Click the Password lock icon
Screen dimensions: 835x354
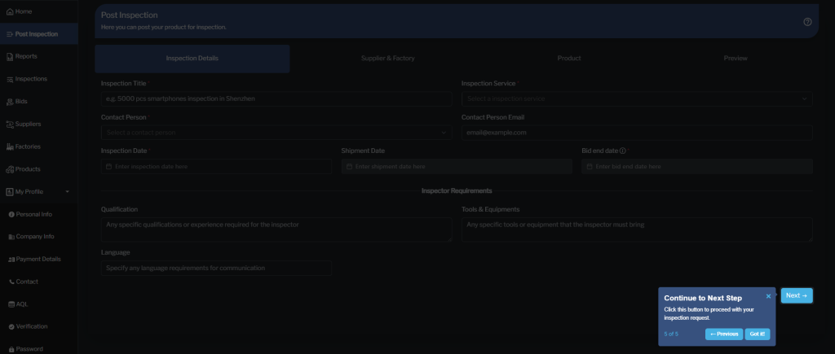point(11,349)
